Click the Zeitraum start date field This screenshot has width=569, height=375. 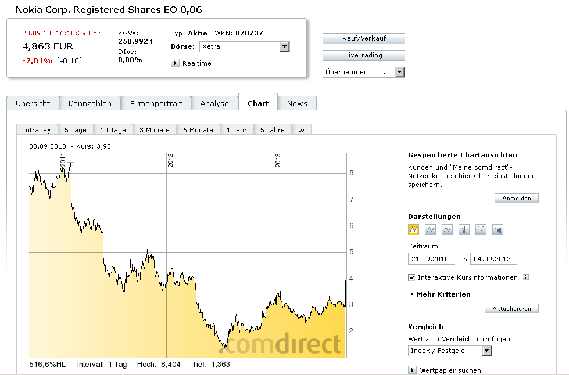[x=431, y=259]
